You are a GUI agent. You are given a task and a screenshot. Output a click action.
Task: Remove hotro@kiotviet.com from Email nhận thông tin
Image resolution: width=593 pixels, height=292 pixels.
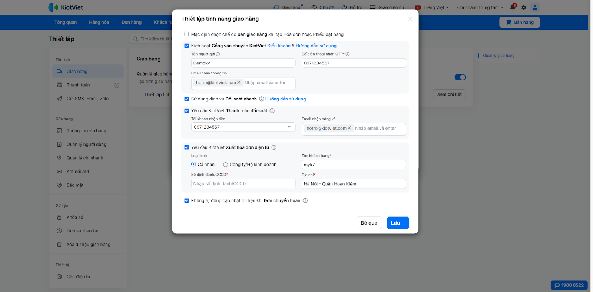point(239,83)
